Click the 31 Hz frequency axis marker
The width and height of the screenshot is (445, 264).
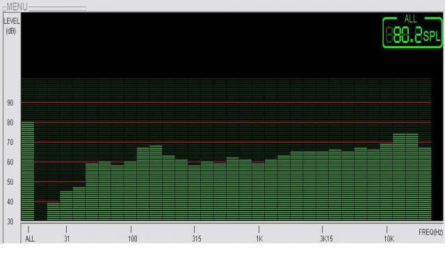point(67,239)
